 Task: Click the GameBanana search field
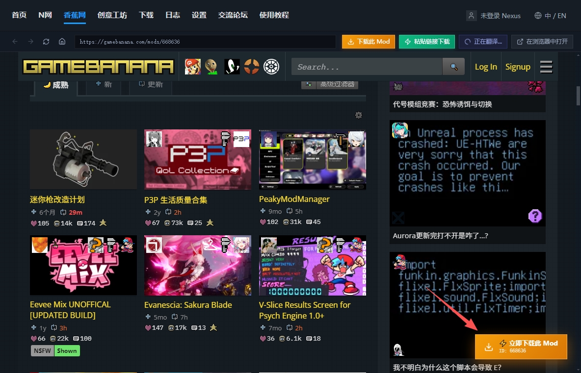[367, 67]
